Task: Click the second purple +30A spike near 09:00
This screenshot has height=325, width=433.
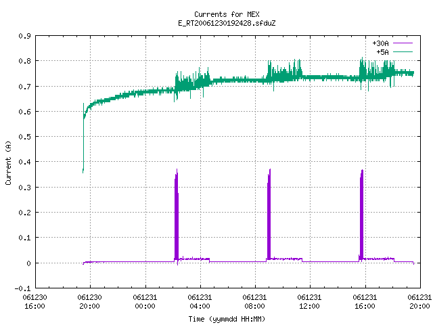Action: (x=269, y=215)
